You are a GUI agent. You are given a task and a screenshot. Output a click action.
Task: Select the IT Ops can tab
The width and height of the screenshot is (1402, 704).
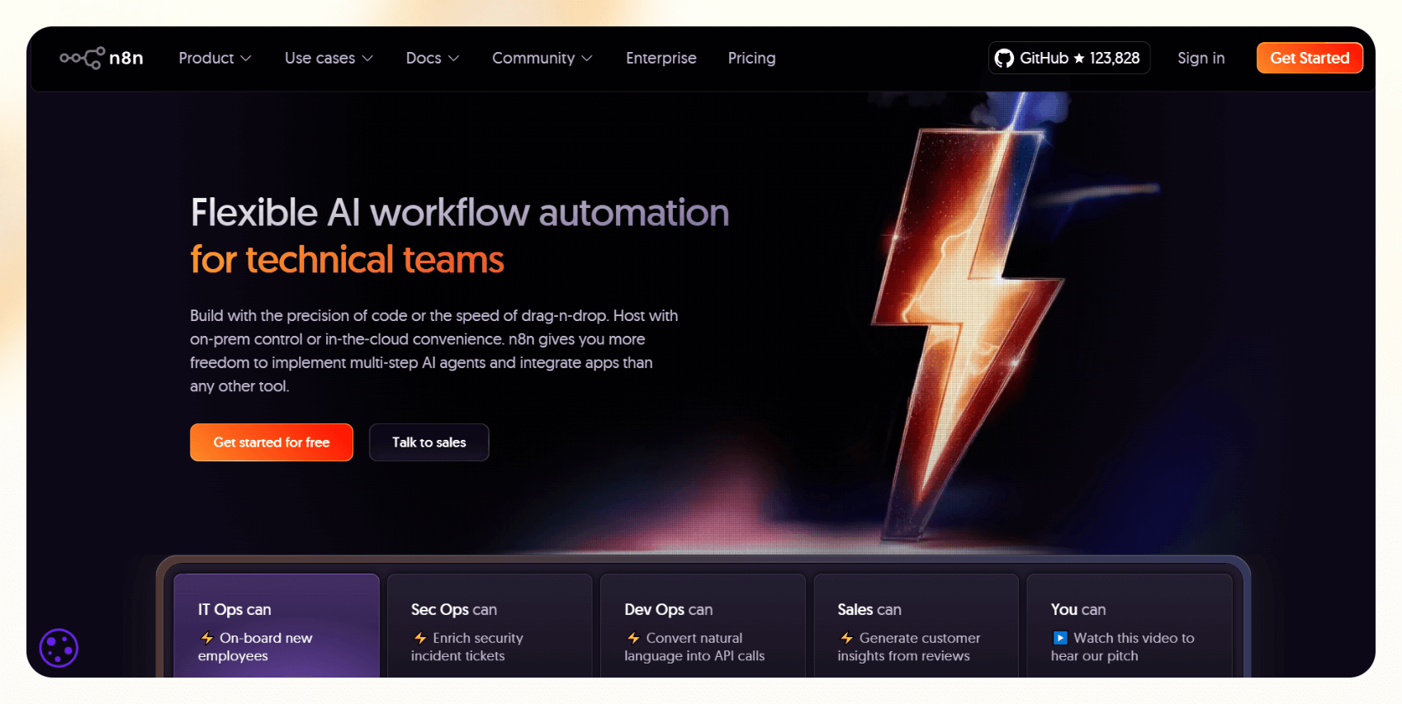coord(277,626)
